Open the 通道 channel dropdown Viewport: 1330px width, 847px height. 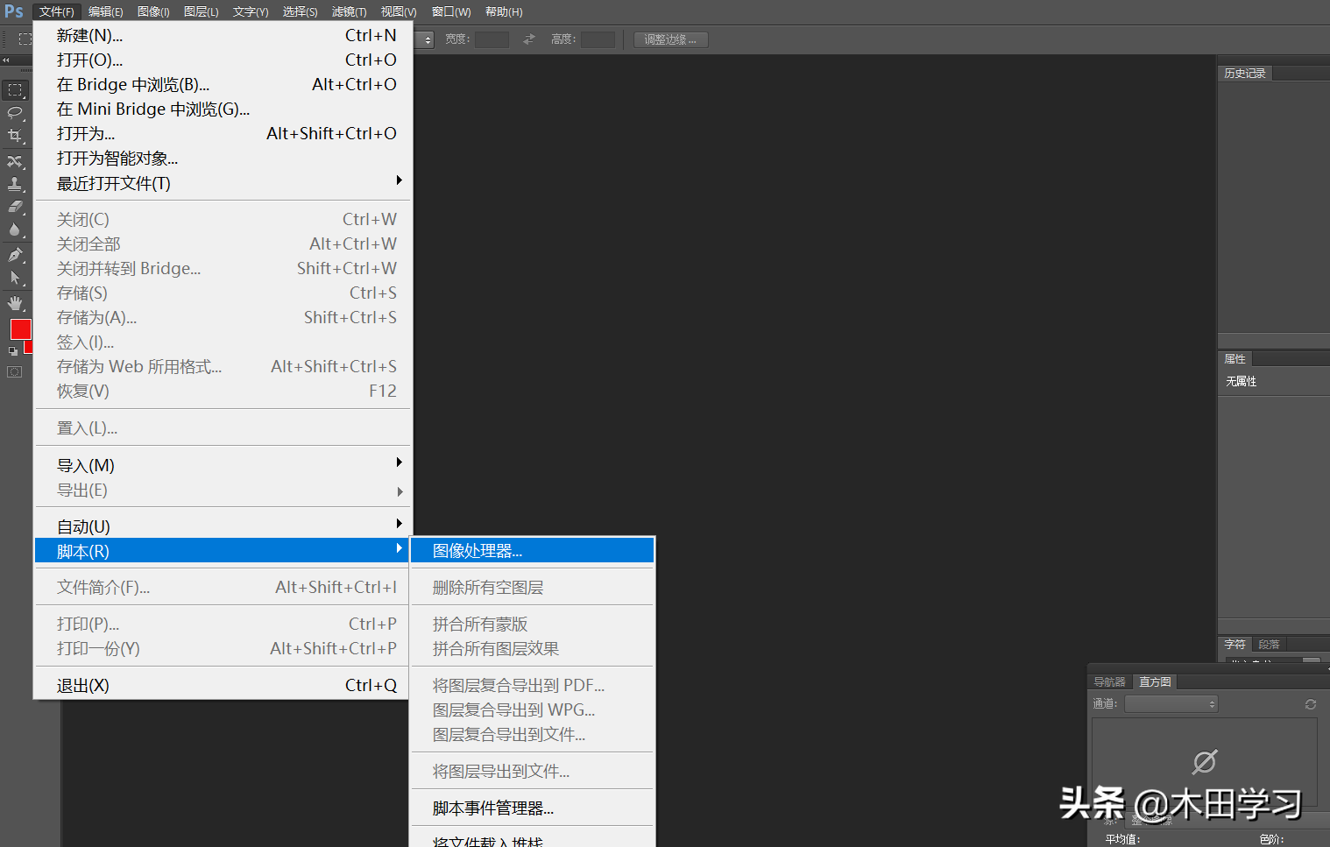point(1171,704)
